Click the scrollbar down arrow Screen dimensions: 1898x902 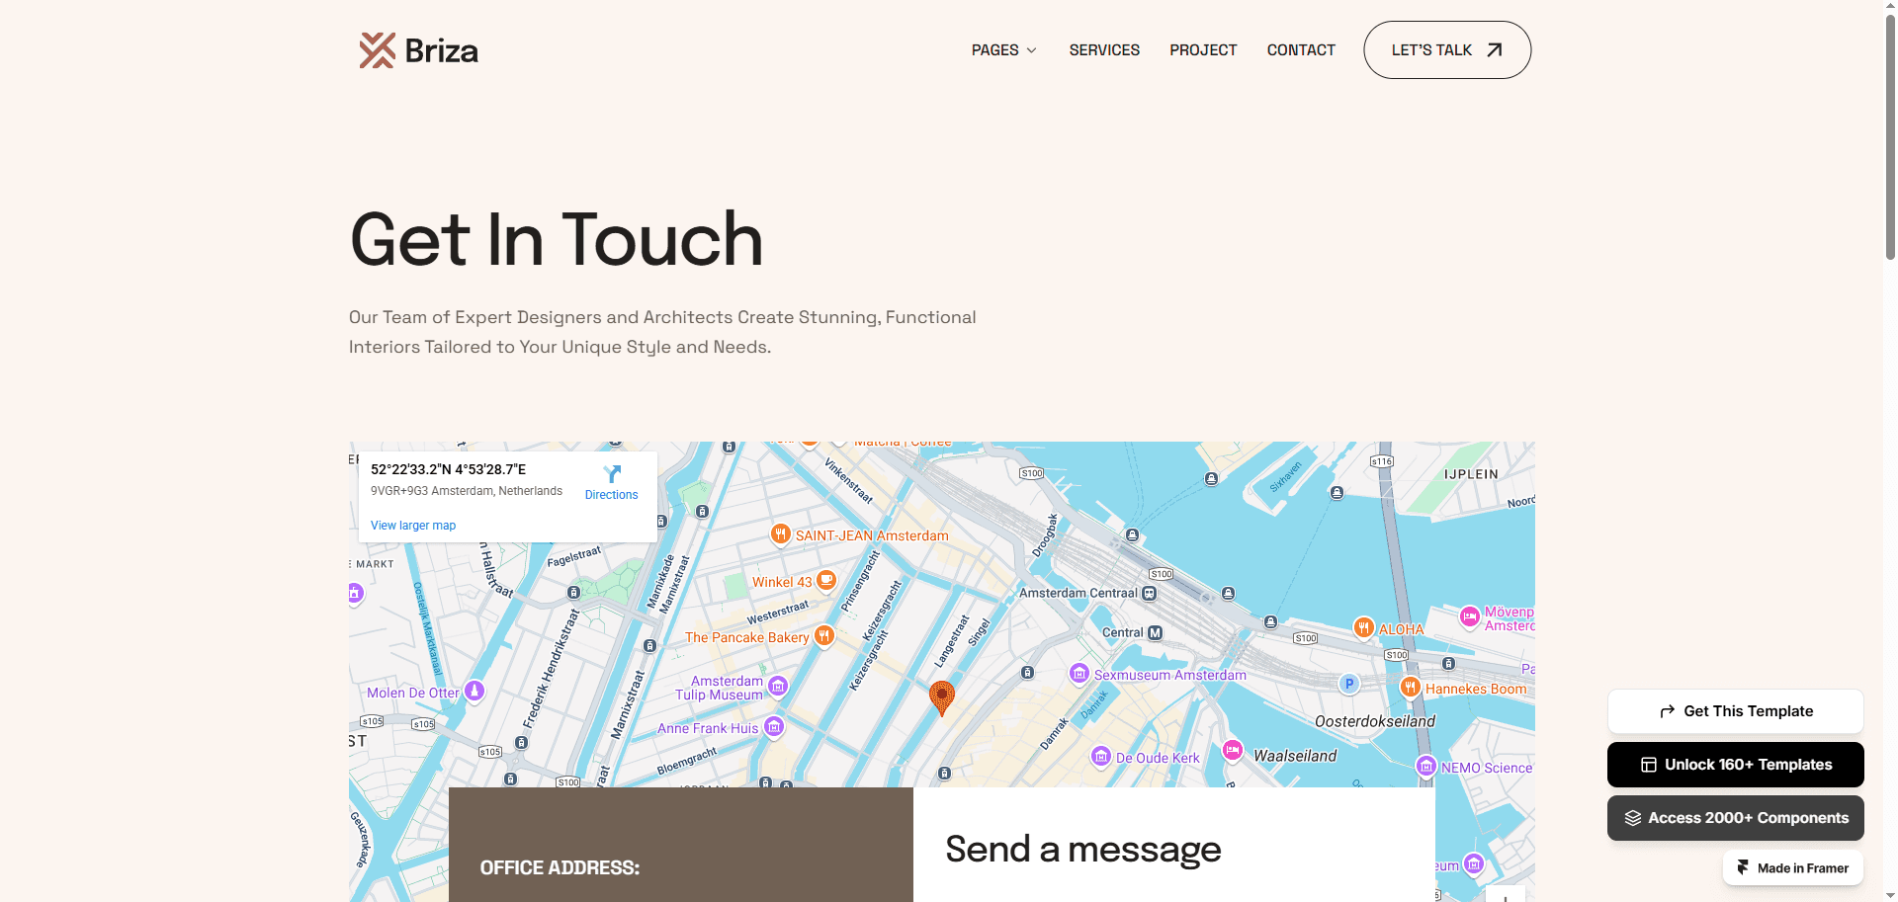[x=1890, y=895]
